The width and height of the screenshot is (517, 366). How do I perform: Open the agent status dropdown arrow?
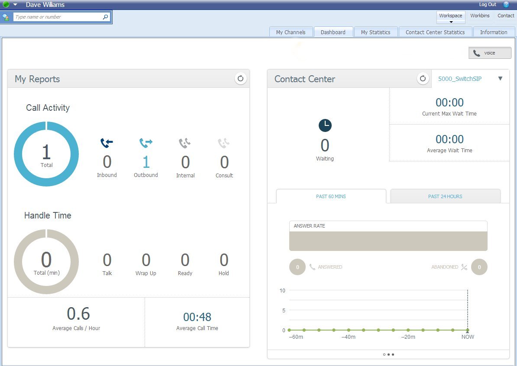point(15,5)
